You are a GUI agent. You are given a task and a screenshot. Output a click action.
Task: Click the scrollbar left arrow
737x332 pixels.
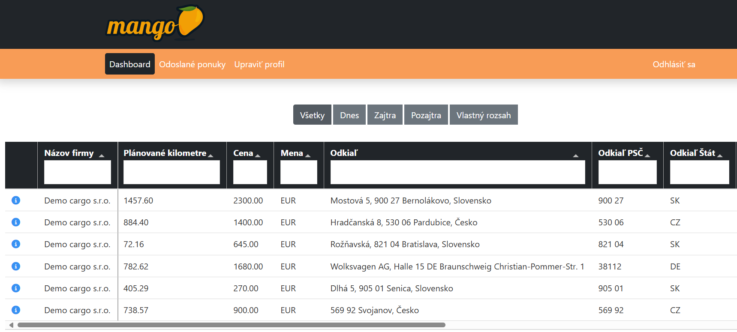(11, 325)
